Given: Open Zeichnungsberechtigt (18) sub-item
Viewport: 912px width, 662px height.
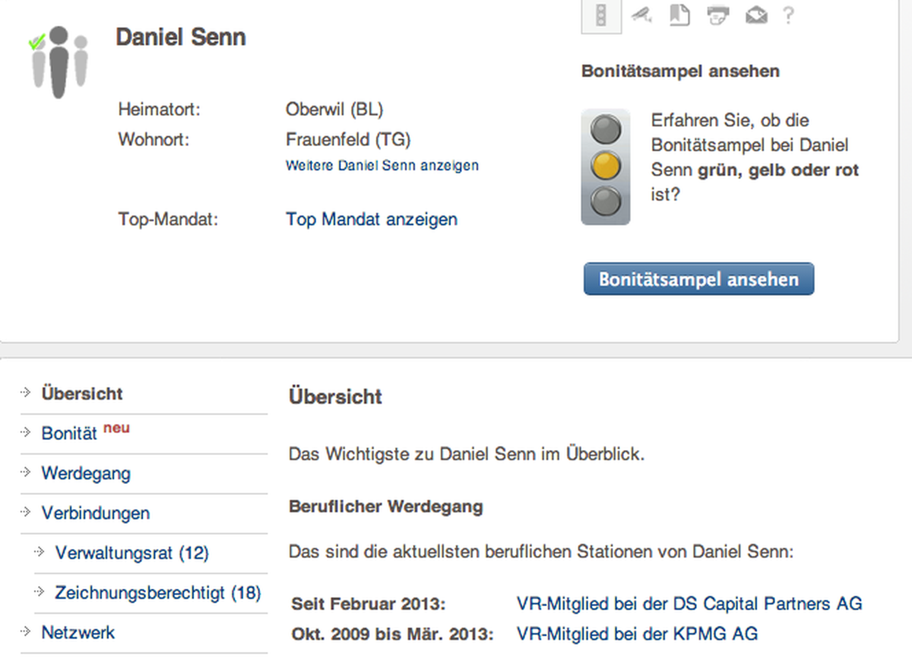Looking at the screenshot, I should point(158,593).
